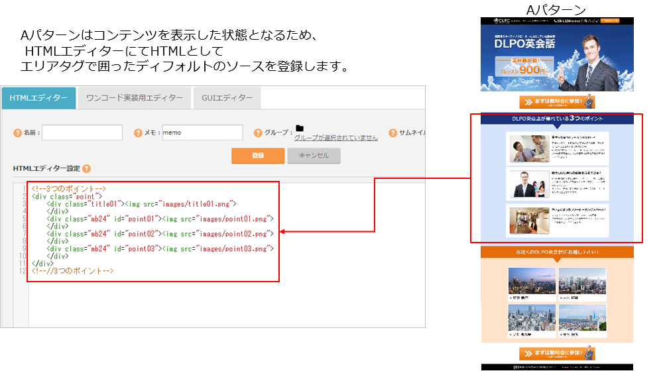Click the code line containing images/point02.png

(160, 234)
